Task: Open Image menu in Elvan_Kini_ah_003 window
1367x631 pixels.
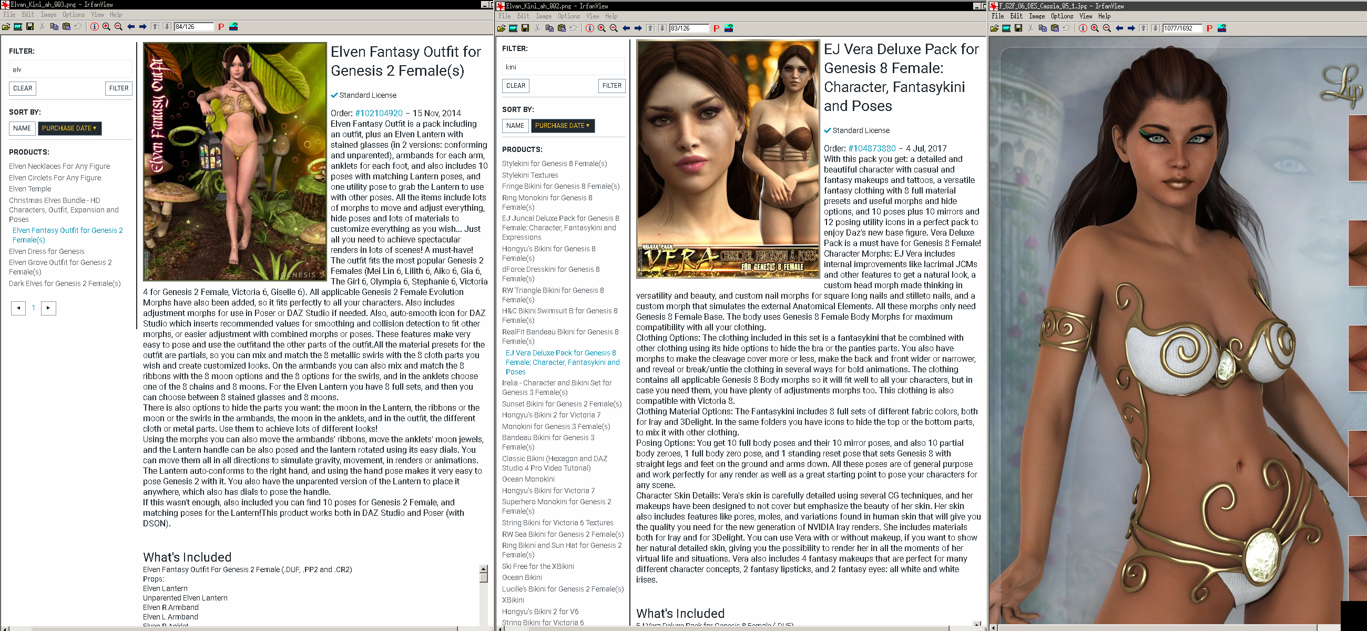Action: pos(48,15)
